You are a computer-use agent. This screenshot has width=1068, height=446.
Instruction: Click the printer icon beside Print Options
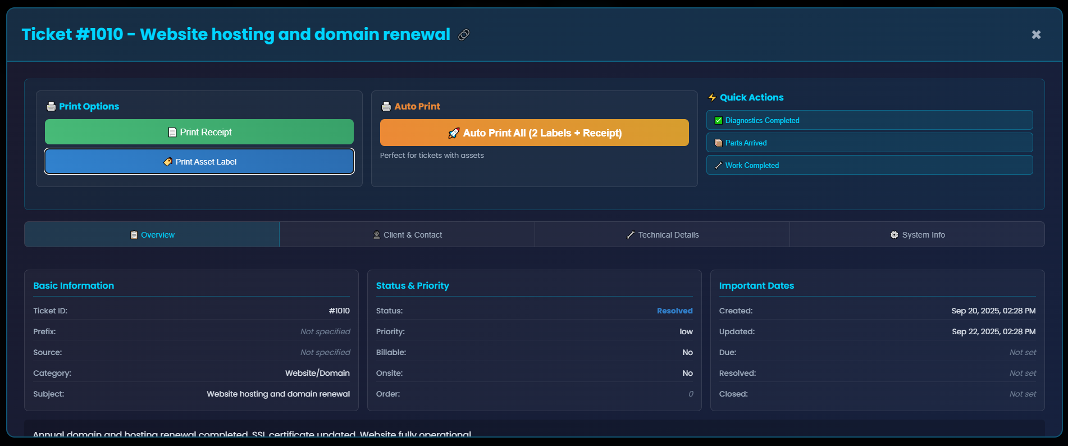(x=51, y=107)
